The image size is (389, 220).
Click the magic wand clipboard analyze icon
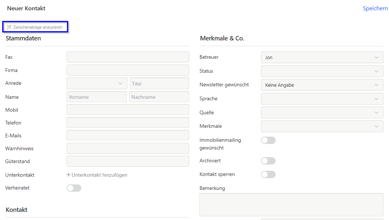point(9,27)
